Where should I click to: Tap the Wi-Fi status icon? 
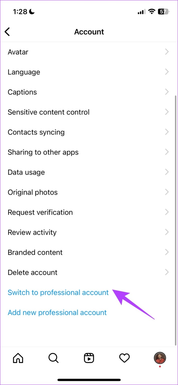click(152, 11)
